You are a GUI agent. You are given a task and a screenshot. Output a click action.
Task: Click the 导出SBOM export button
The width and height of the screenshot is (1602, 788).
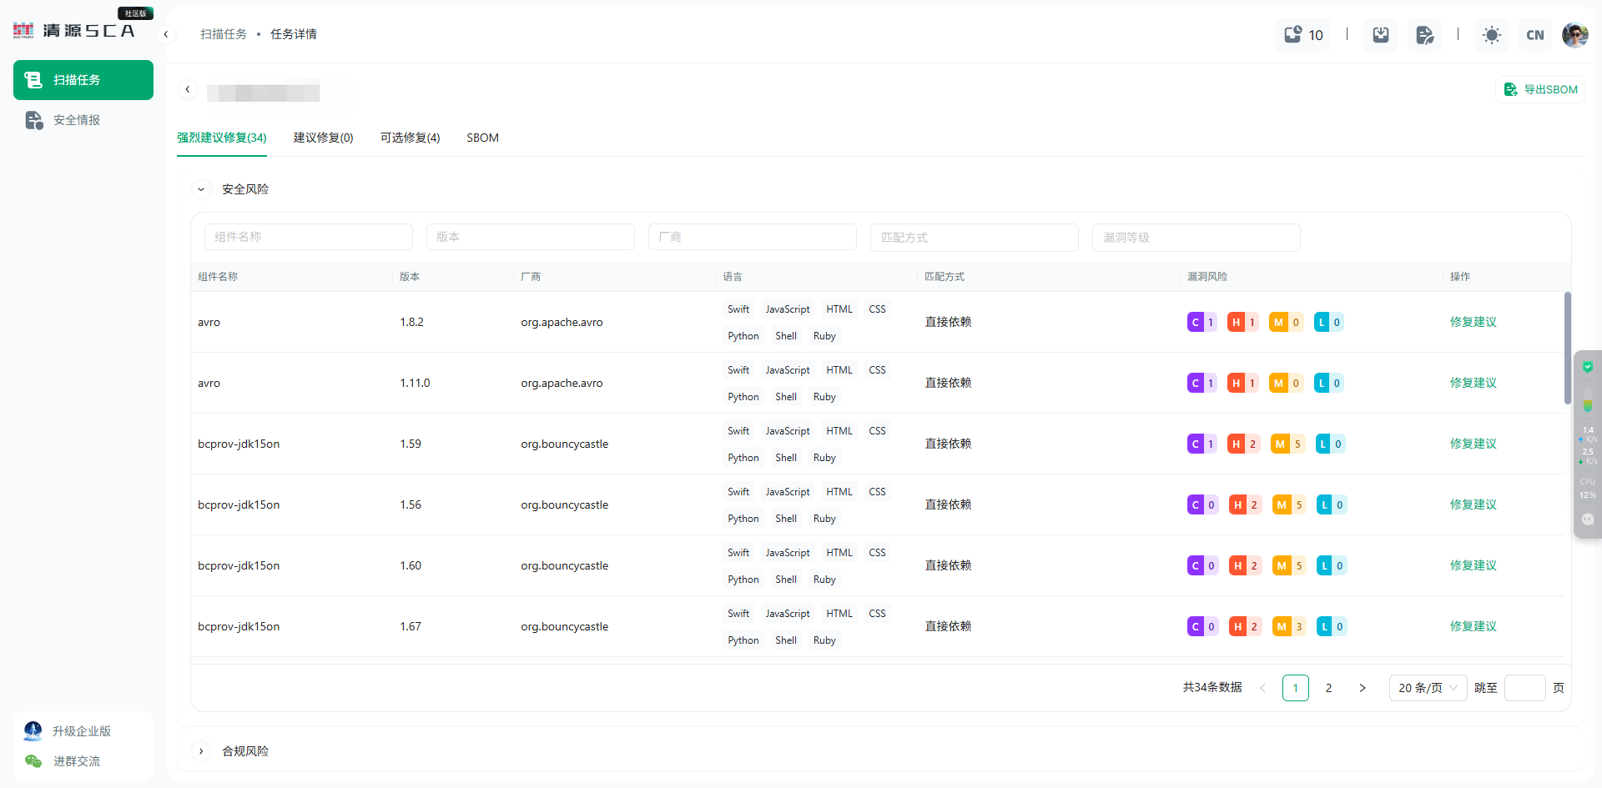click(x=1541, y=89)
